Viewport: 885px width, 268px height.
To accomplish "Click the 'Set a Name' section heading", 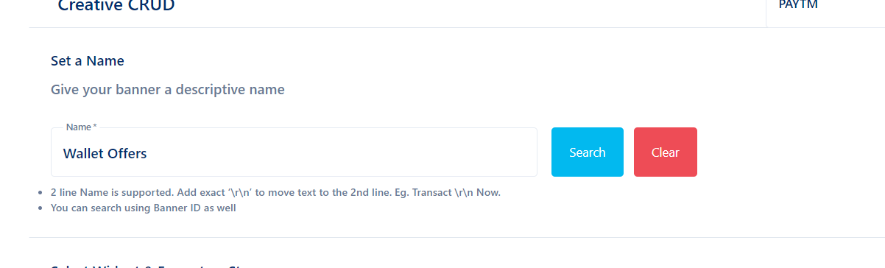I will coord(88,60).
